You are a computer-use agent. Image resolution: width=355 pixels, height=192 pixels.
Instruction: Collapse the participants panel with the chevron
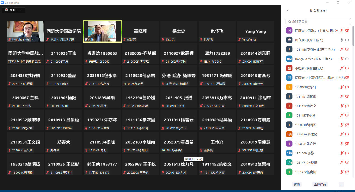click(x=286, y=11)
